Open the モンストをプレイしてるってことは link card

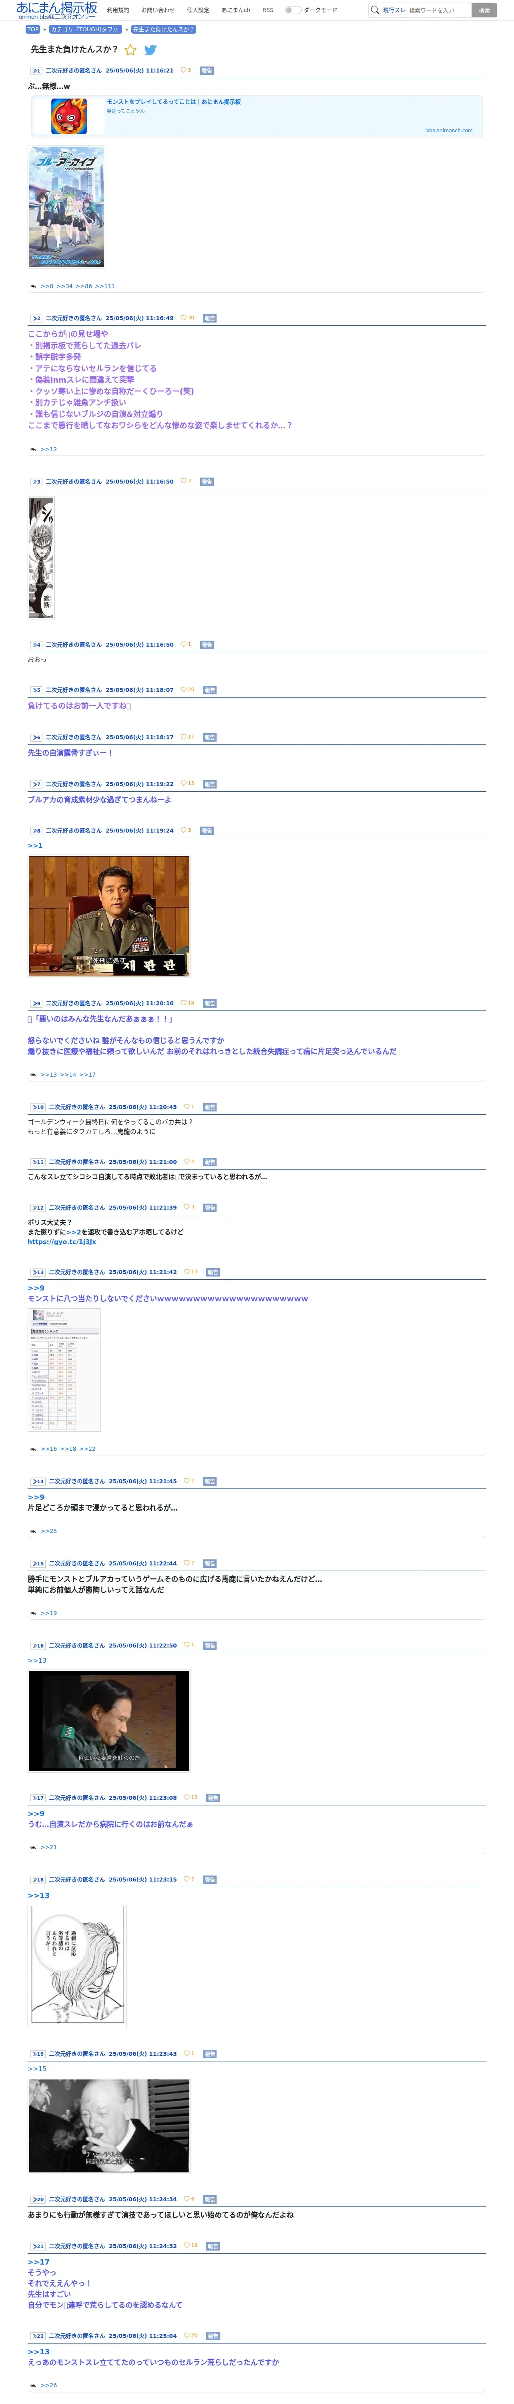tap(257, 116)
